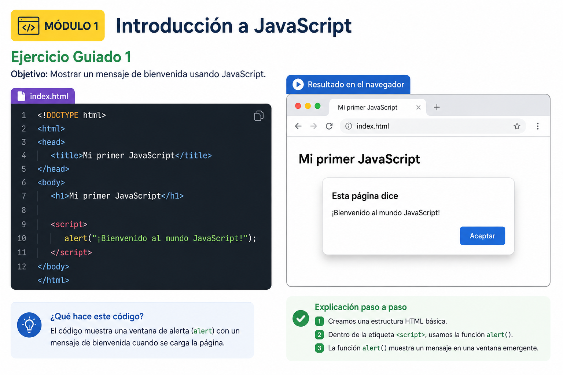Click the site info icon in address bar
The height and width of the screenshot is (375, 563).
click(349, 126)
